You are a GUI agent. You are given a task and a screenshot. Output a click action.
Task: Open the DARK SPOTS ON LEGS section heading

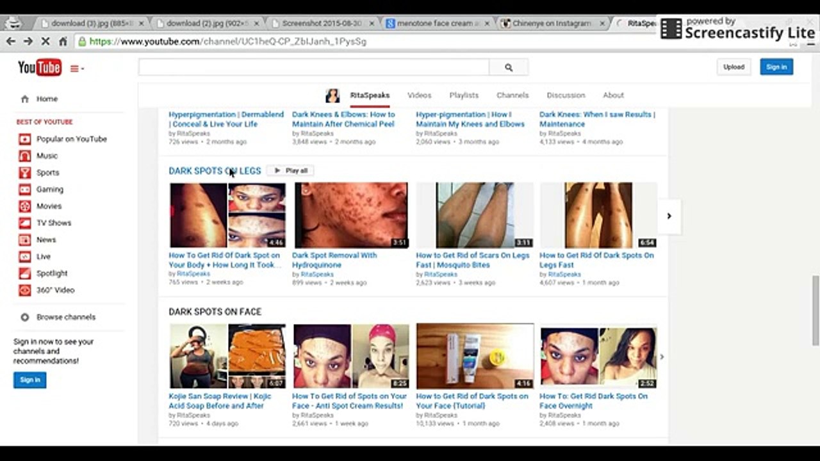click(x=215, y=171)
